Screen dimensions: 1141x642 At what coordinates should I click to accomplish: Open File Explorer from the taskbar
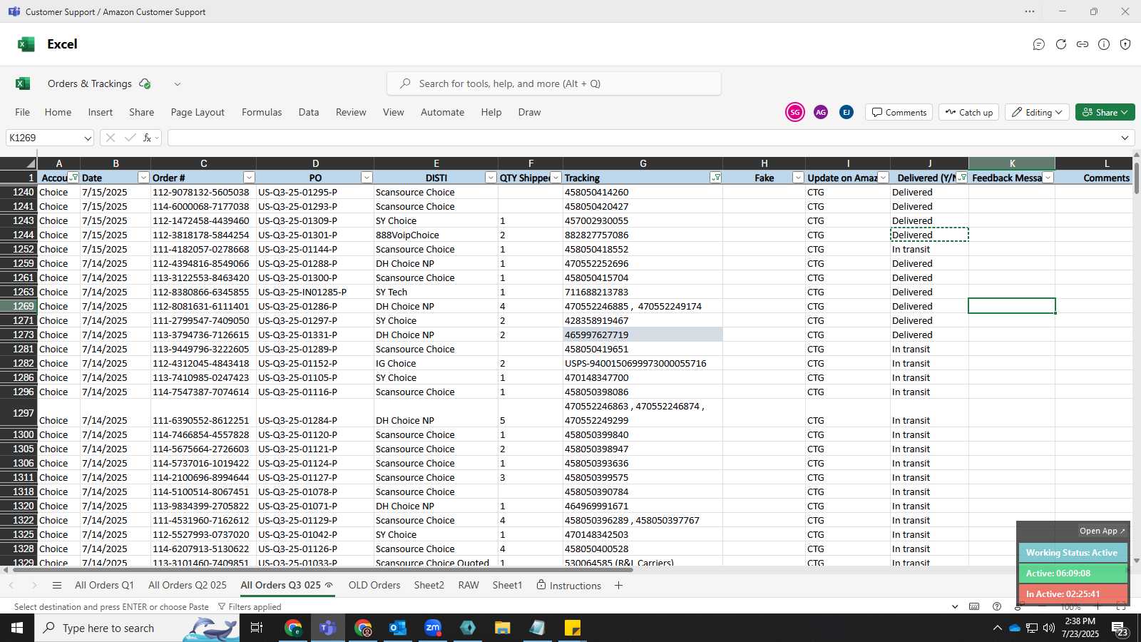[503, 628]
